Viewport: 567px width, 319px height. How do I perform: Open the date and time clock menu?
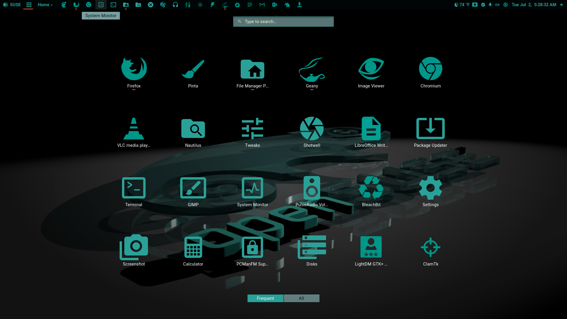[534, 5]
